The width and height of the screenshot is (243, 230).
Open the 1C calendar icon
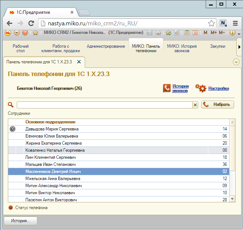(x=195, y=33)
